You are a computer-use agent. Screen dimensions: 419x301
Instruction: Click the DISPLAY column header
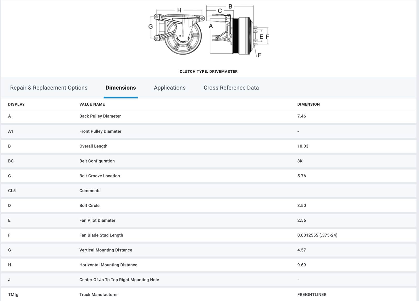[x=16, y=104]
